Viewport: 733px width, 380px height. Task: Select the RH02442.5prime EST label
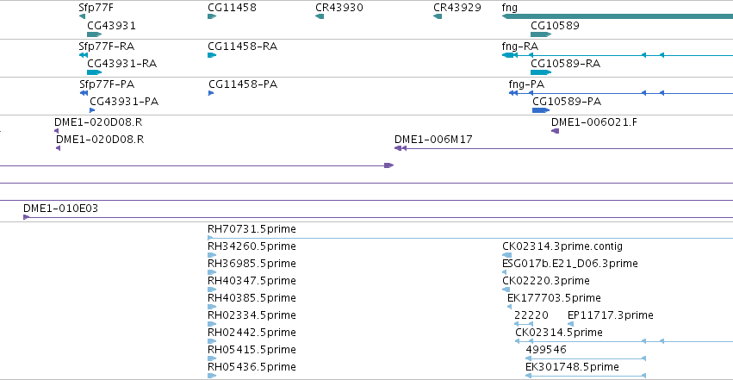[x=252, y=333]
